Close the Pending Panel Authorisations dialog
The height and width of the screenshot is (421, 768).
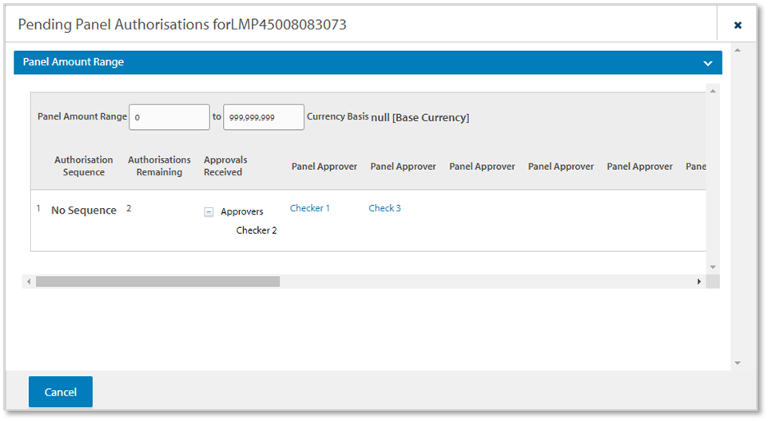[738, 26]
